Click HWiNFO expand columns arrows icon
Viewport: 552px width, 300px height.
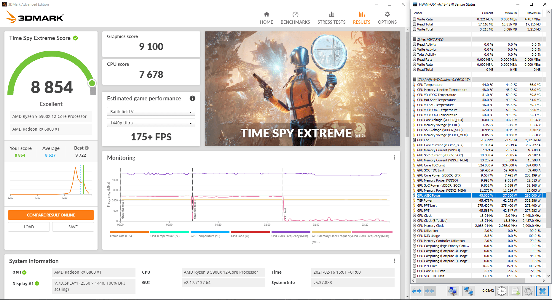[x=417, y=291]
